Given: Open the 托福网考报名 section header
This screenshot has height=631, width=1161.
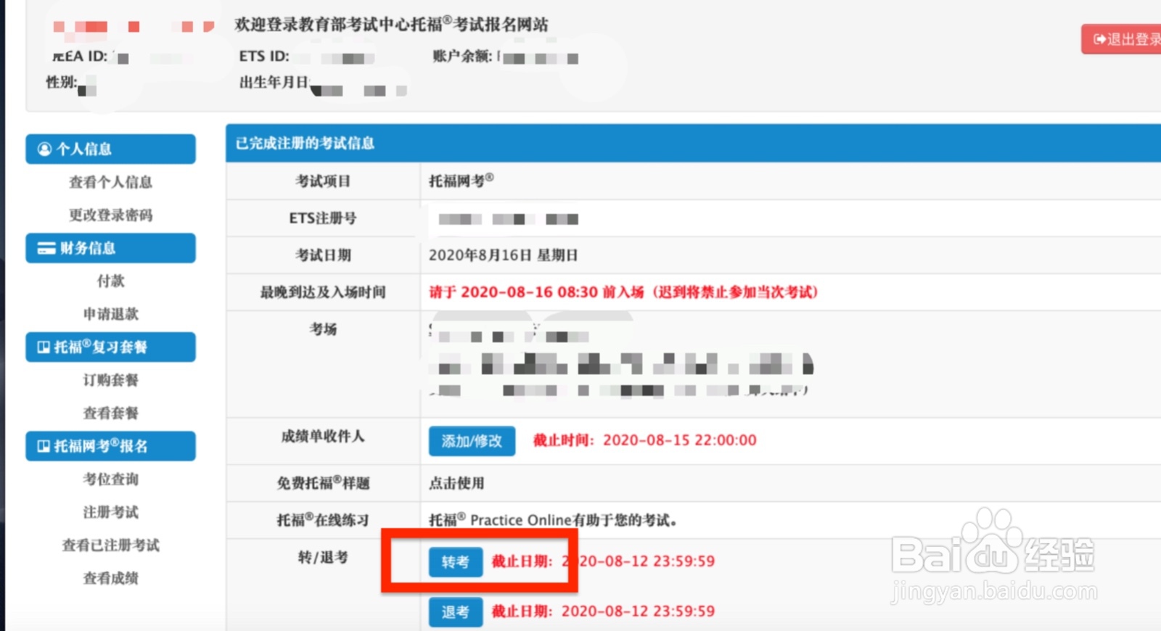Looking at the screenshot, I should point(110,446).
